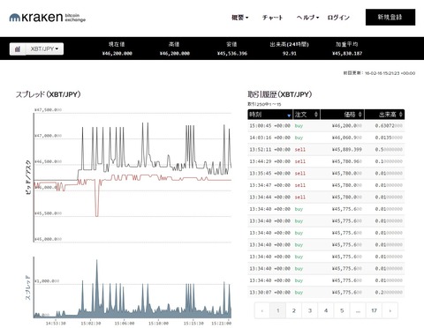Screen dimensions: 424x328
Task: Click the 13:35:45 sell trade row
Action: [x=326, y=174]
